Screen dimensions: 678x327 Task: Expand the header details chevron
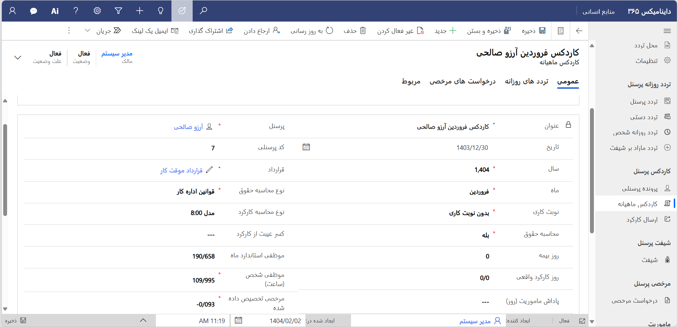tap(18, 58)
